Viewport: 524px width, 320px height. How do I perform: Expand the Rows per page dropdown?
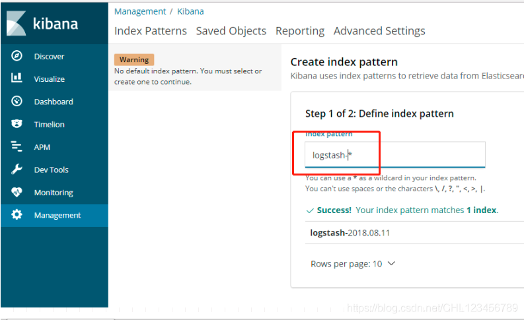tap(353, 264)
